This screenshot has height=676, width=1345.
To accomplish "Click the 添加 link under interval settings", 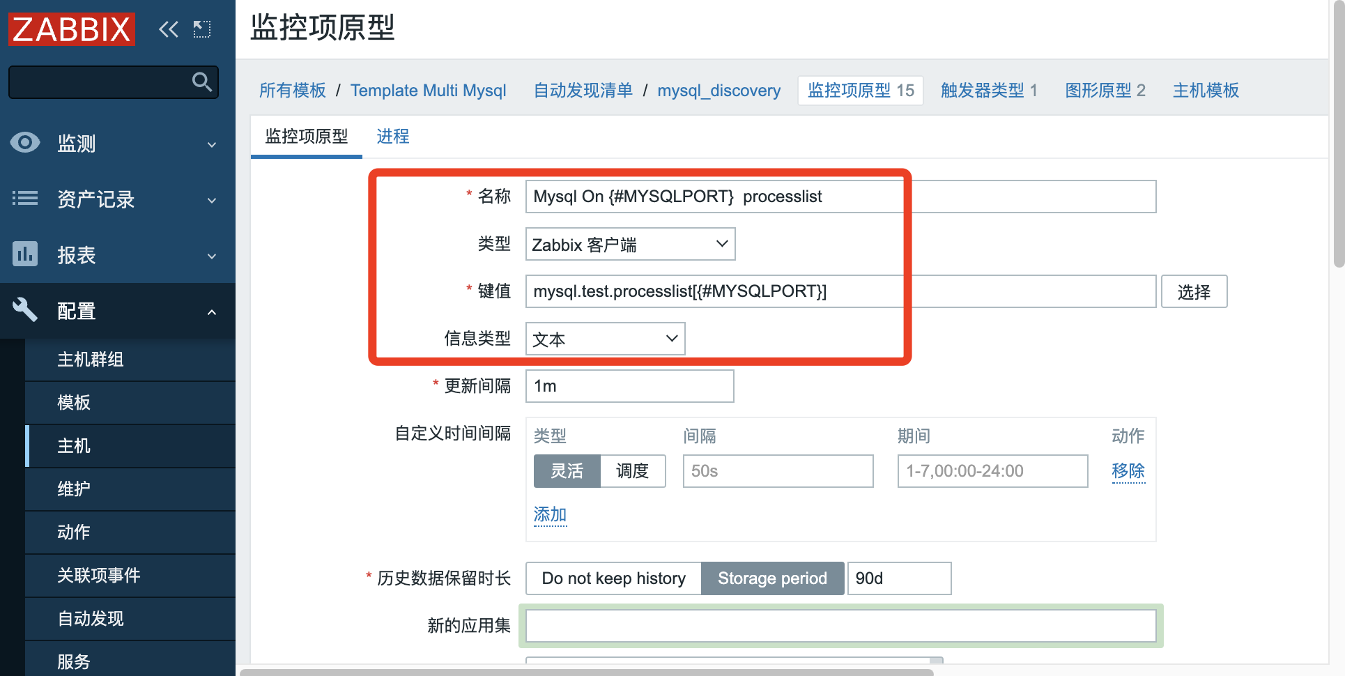I will [550, 515].
